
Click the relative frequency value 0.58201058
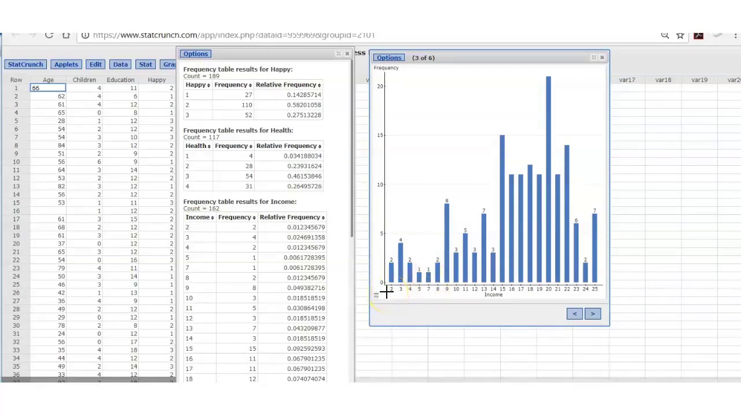[x=304, y=105]
